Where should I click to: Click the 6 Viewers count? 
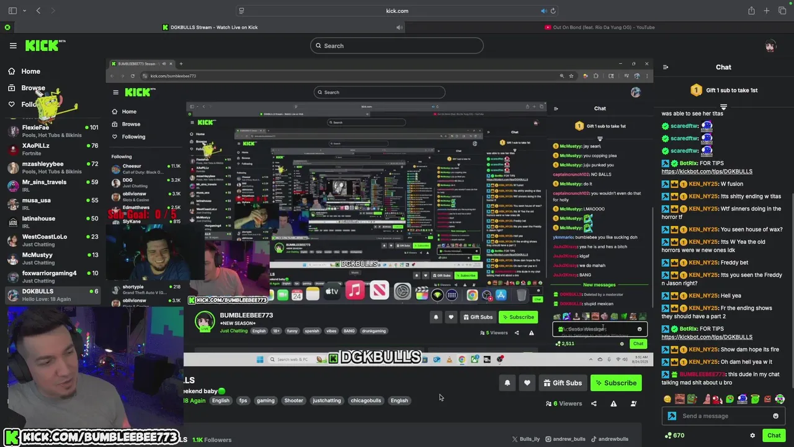564,404
